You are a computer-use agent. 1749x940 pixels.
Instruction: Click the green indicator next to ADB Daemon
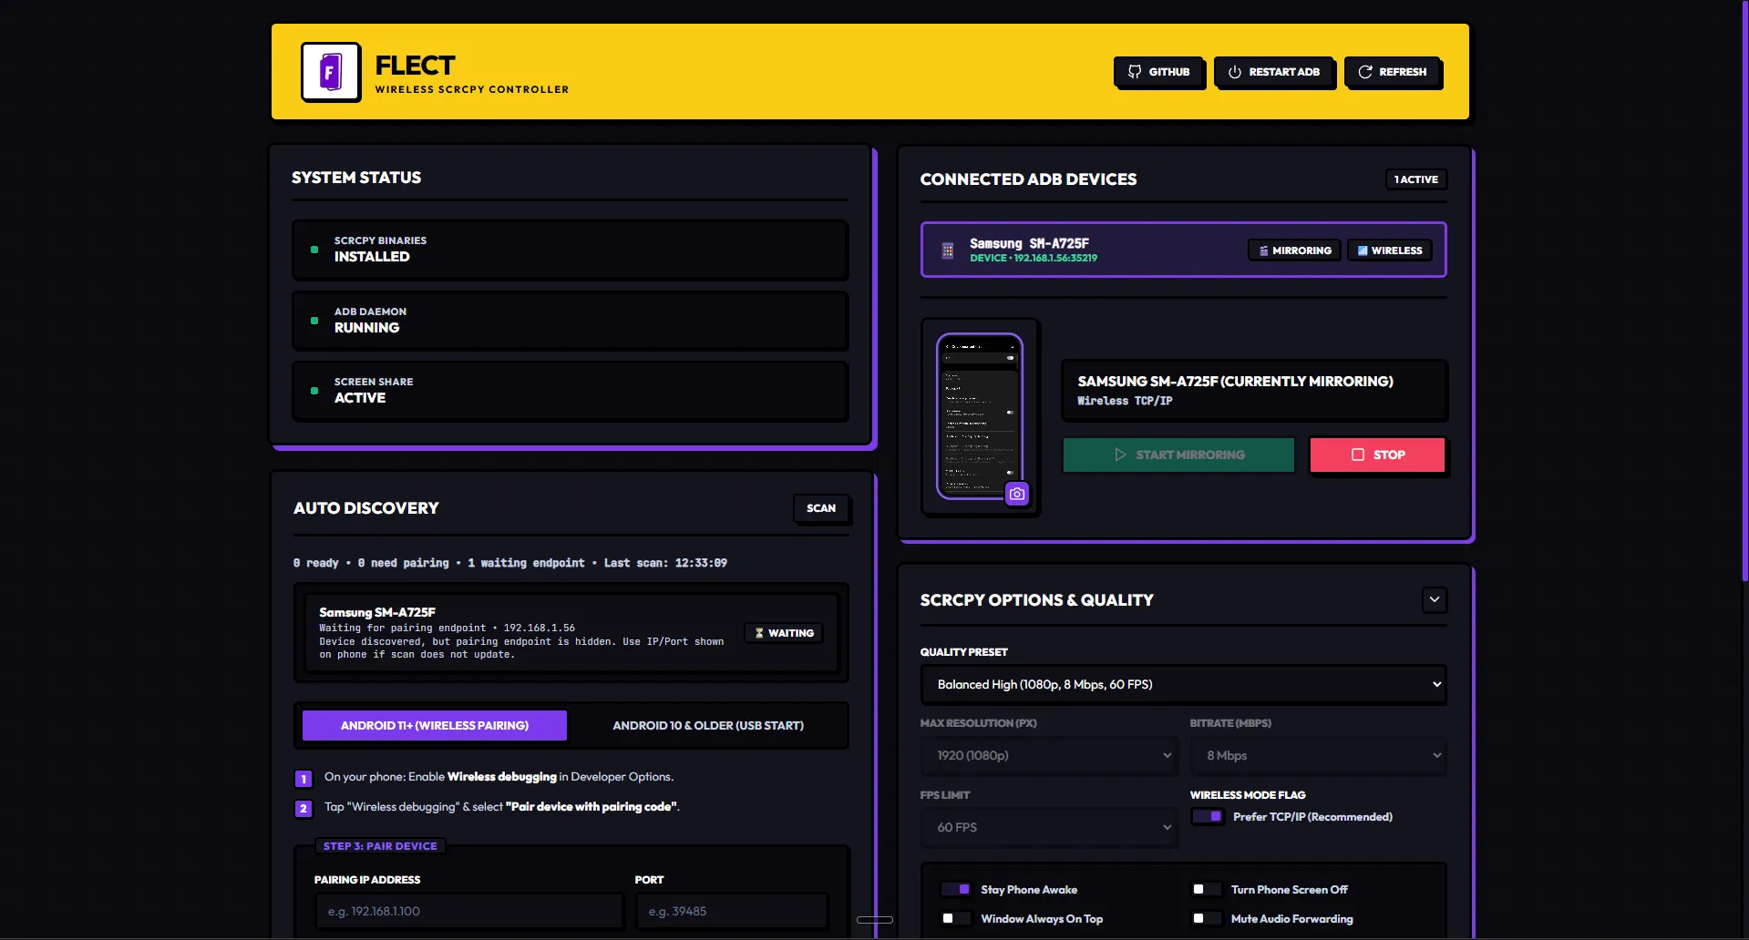(314, 321)
